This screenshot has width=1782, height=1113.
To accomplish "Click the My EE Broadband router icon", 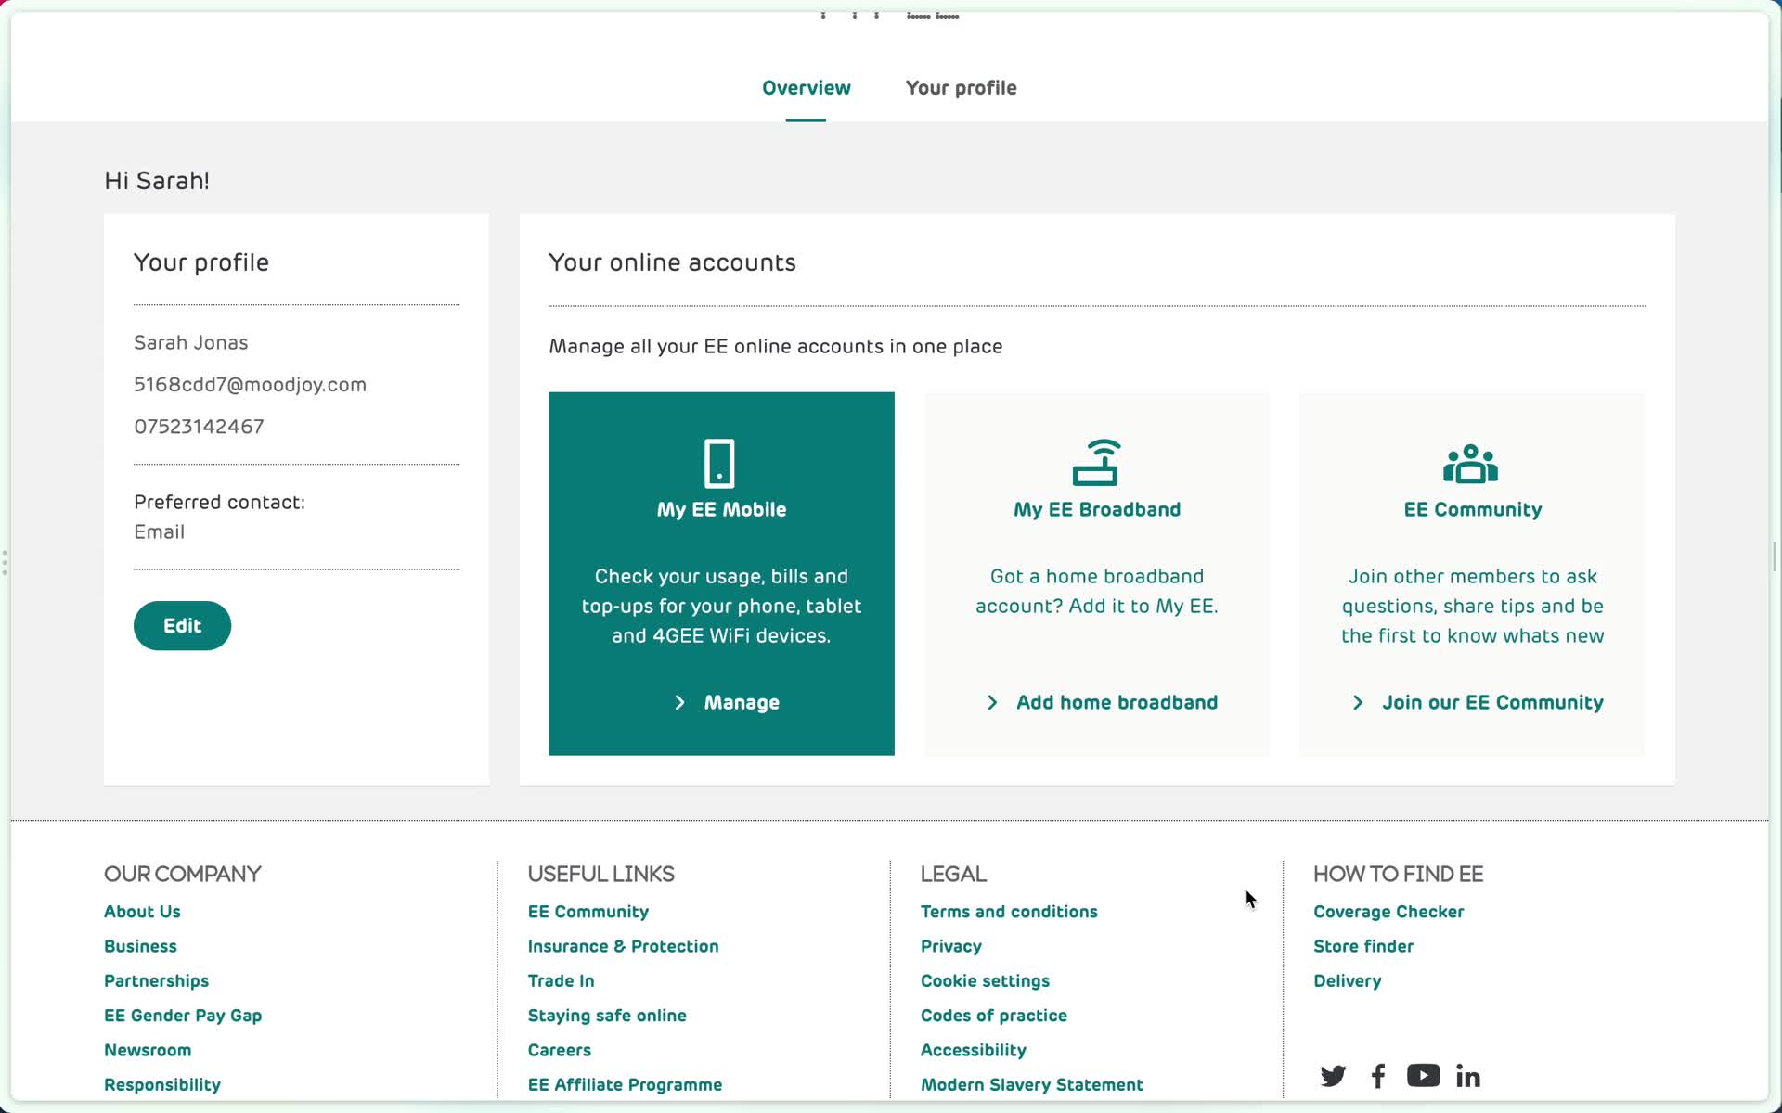I will (x=1096, y=463).
